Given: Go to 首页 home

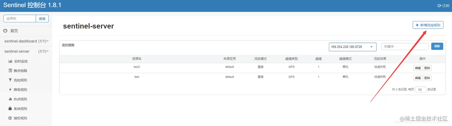Looking at the screenshot, I should 14,31.
